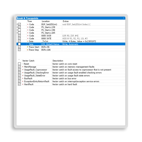The height and width of the screenshot is (142, 142).
Task: Click the red dot icon beside MemManage
Action: click(23, 67)
